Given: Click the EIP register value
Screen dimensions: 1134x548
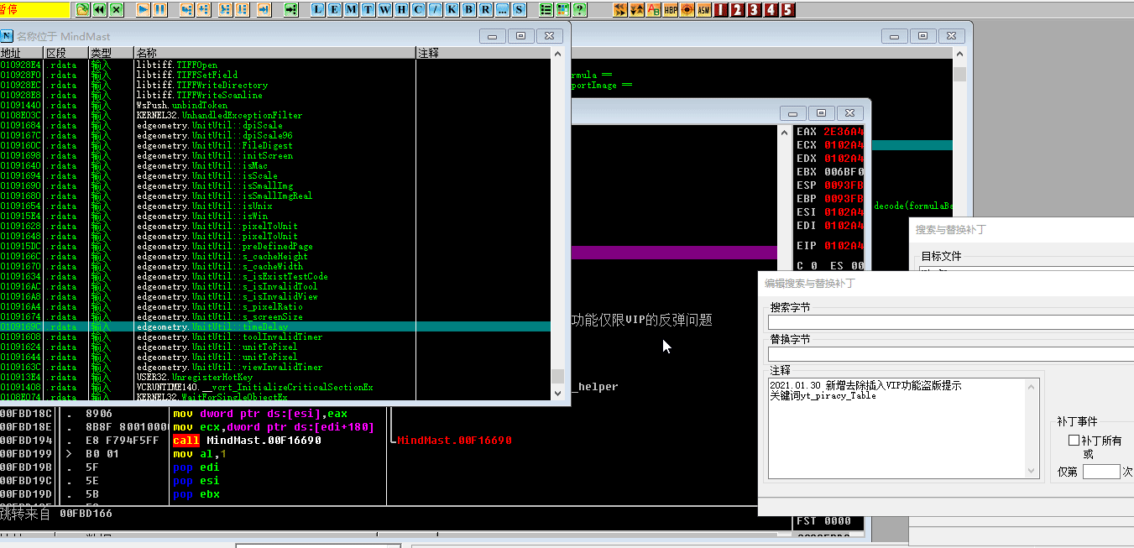Looking at the screenshot, I should click(x=843, y=246).
